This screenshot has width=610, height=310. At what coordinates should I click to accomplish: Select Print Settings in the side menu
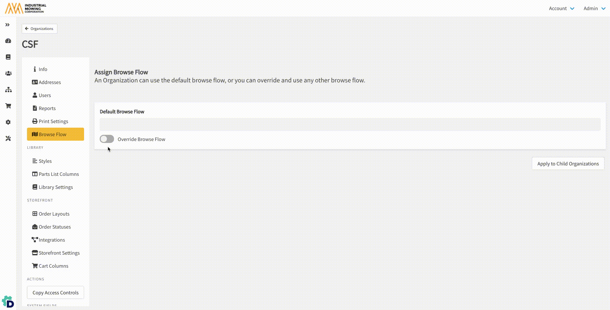click(x=53, y=121)
